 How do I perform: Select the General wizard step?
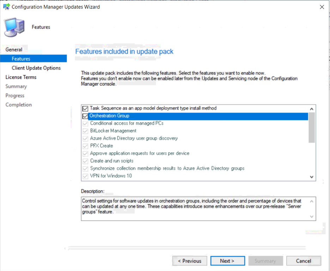14,49
